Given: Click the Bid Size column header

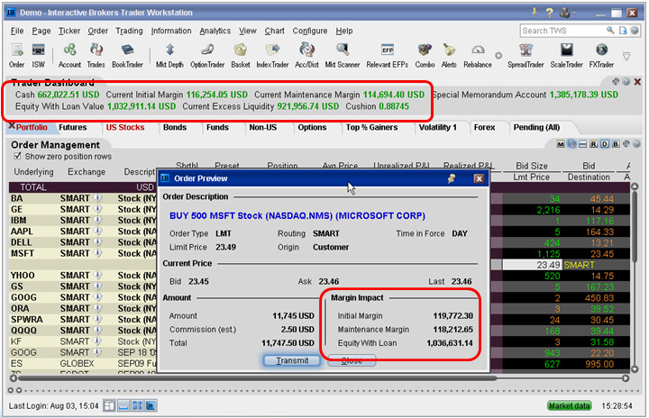Looking at the screenshot, I should tap(532, 166).
